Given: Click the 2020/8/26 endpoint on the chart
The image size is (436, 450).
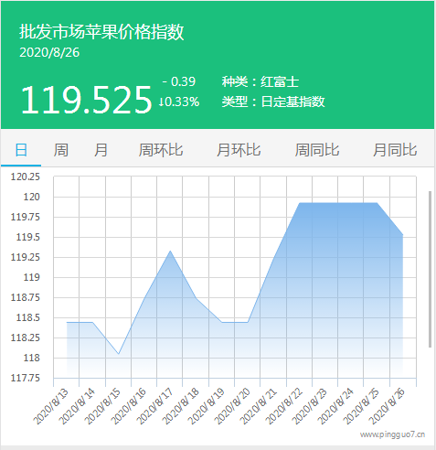Looking at the screenshot, I should [x=403, y=235].
